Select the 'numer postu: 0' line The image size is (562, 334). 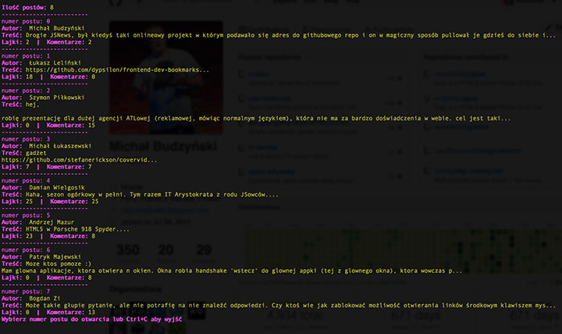pos(26,21)
